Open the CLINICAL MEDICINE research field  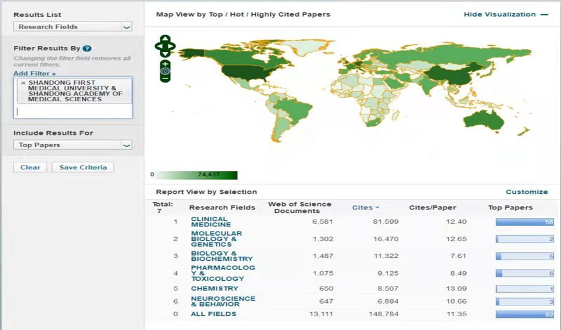point(211,221)
